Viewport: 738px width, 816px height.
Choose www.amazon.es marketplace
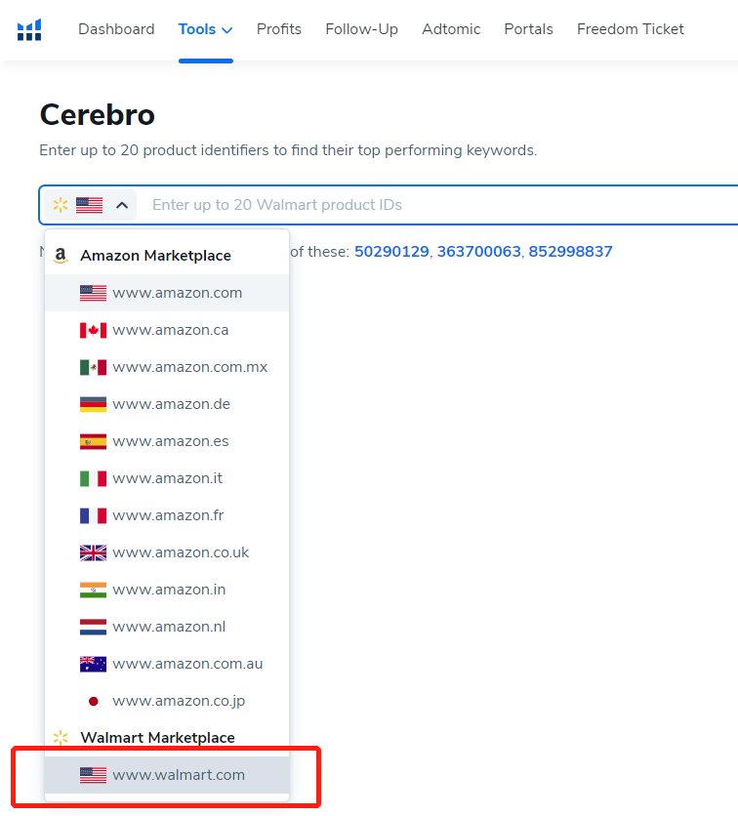coord(167,441)
